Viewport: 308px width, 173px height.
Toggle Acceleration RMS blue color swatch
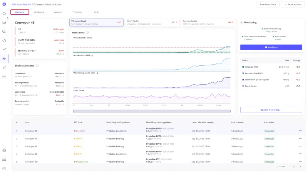[243, 73]
